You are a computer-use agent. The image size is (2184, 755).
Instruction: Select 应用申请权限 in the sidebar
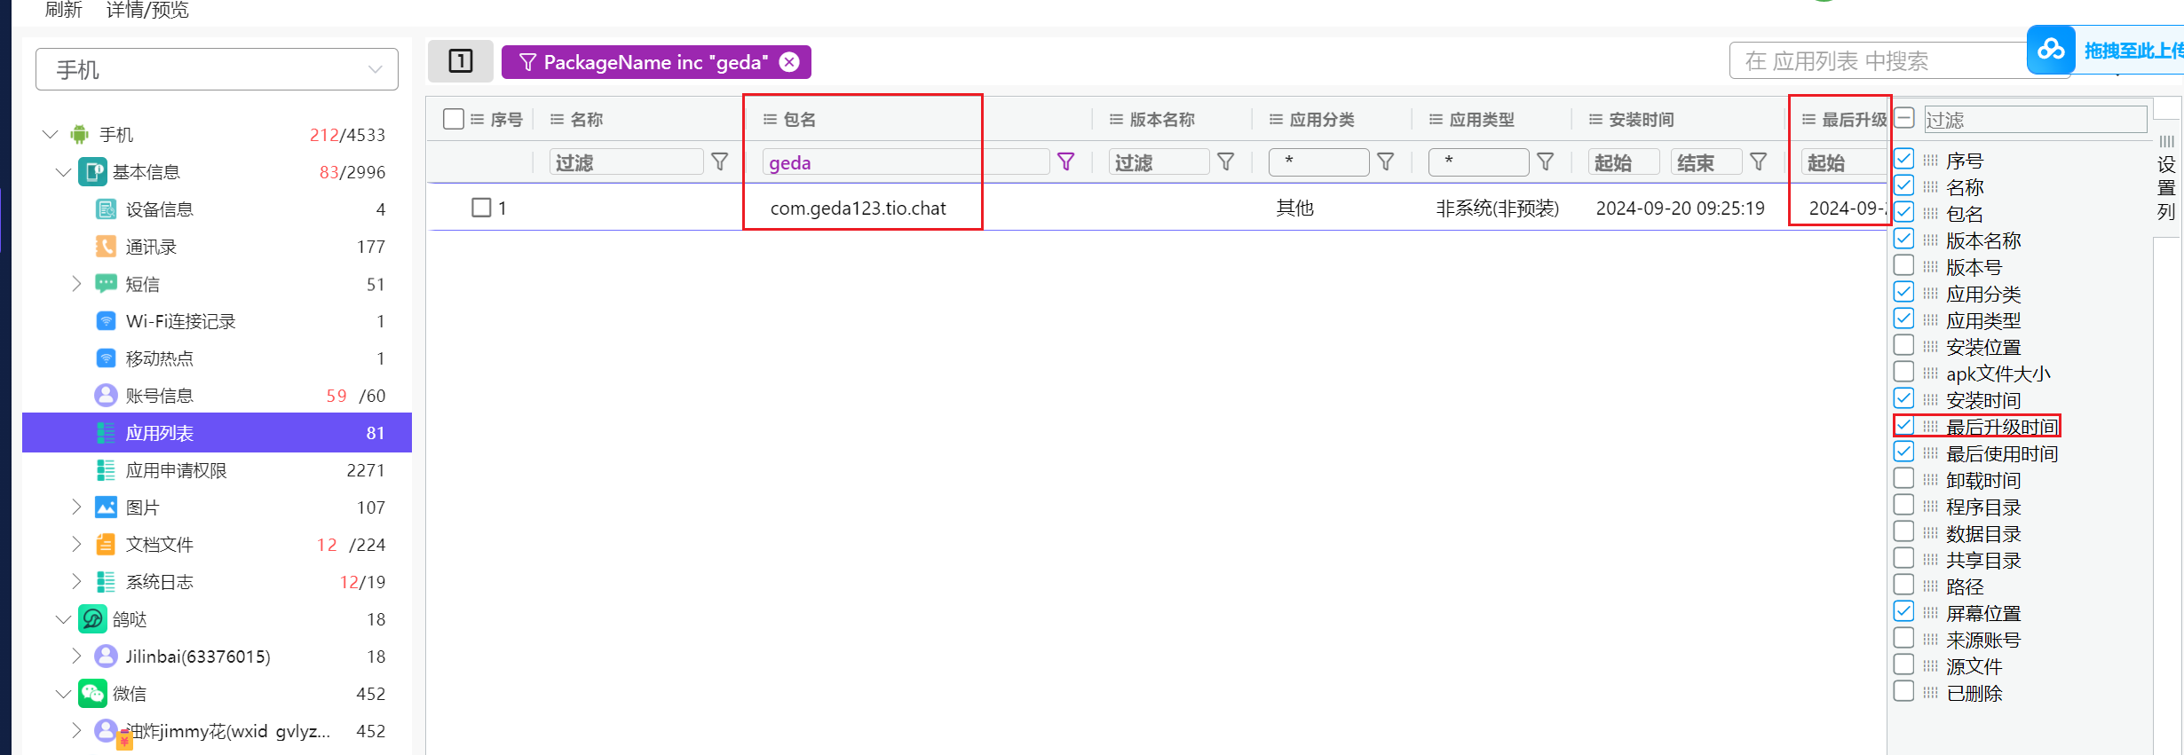[176, 470]
